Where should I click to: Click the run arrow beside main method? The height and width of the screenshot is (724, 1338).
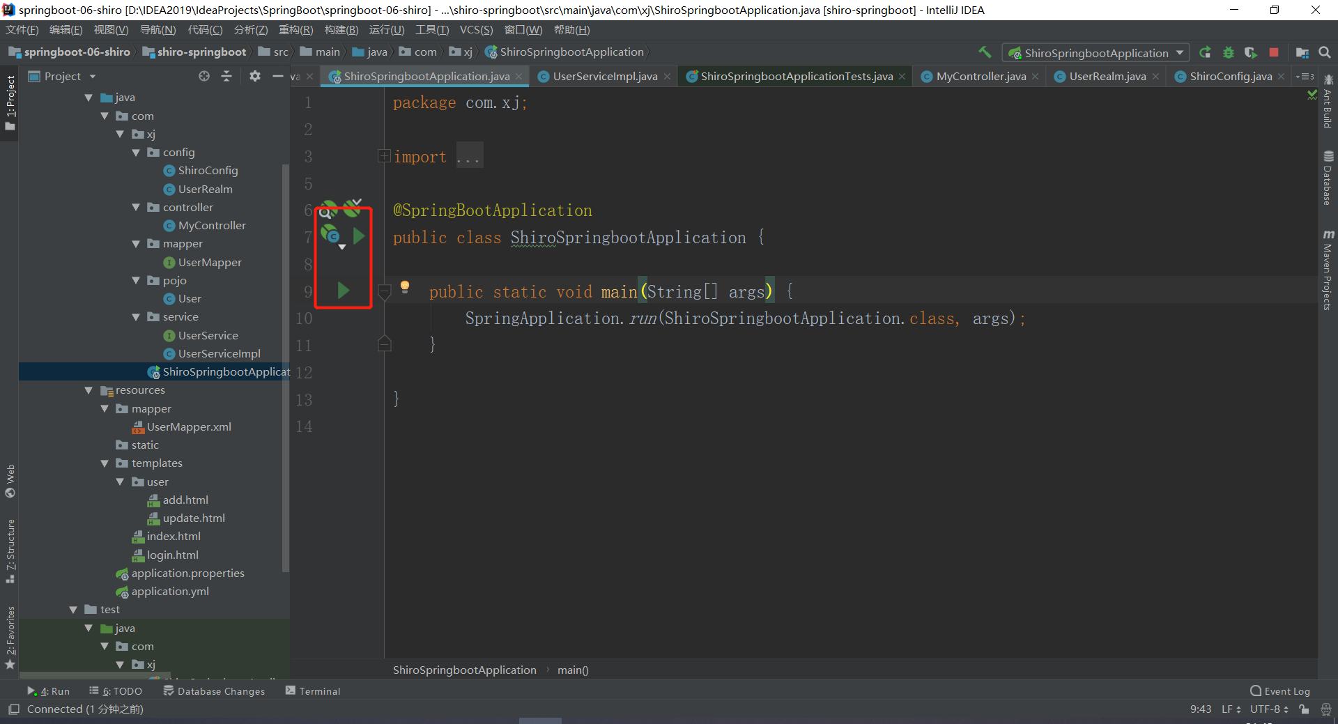tap(344, 291)
